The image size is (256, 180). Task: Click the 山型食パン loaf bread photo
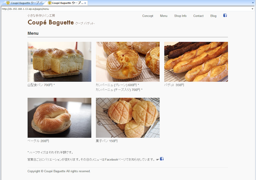click(60, 62)
